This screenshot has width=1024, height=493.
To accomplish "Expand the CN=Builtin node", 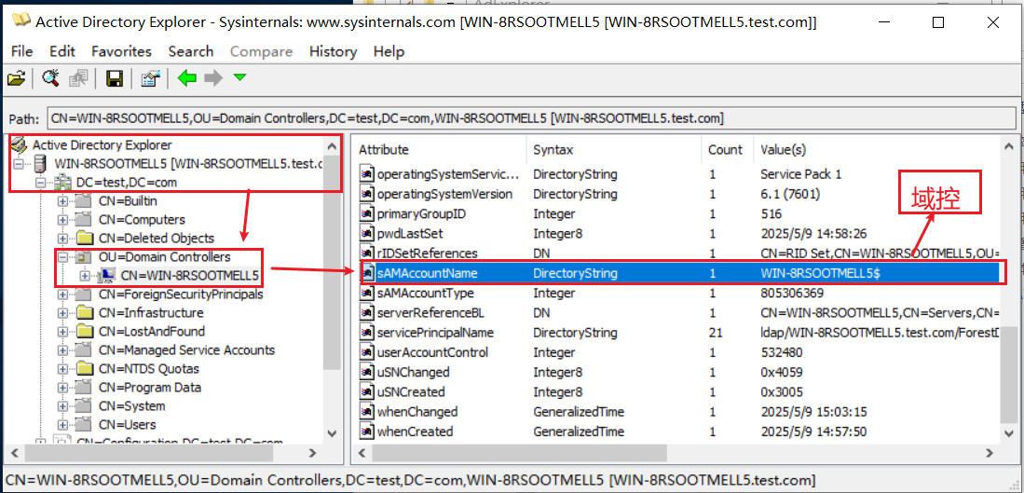I will click(x=62, y=201).
